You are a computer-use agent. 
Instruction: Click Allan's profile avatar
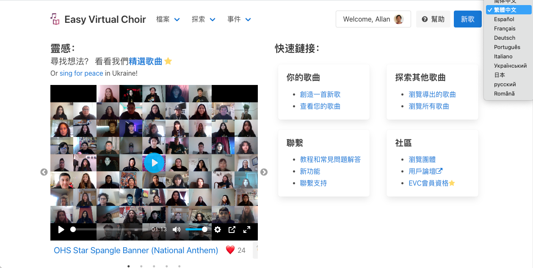tap(398, 19)
